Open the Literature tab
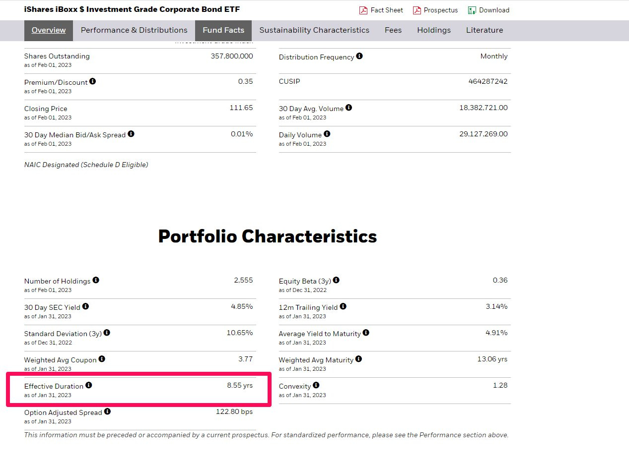The width and height of the screenshot is (629, 464). point(485,30)
